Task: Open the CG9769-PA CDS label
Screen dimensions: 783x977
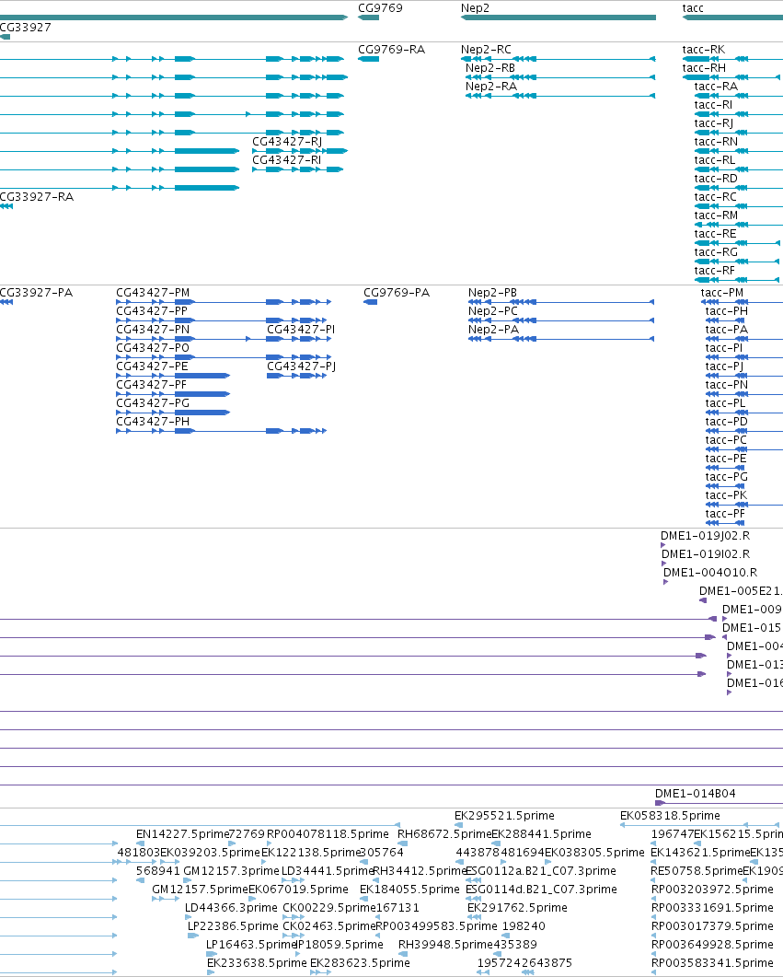Action: (397, 292)
